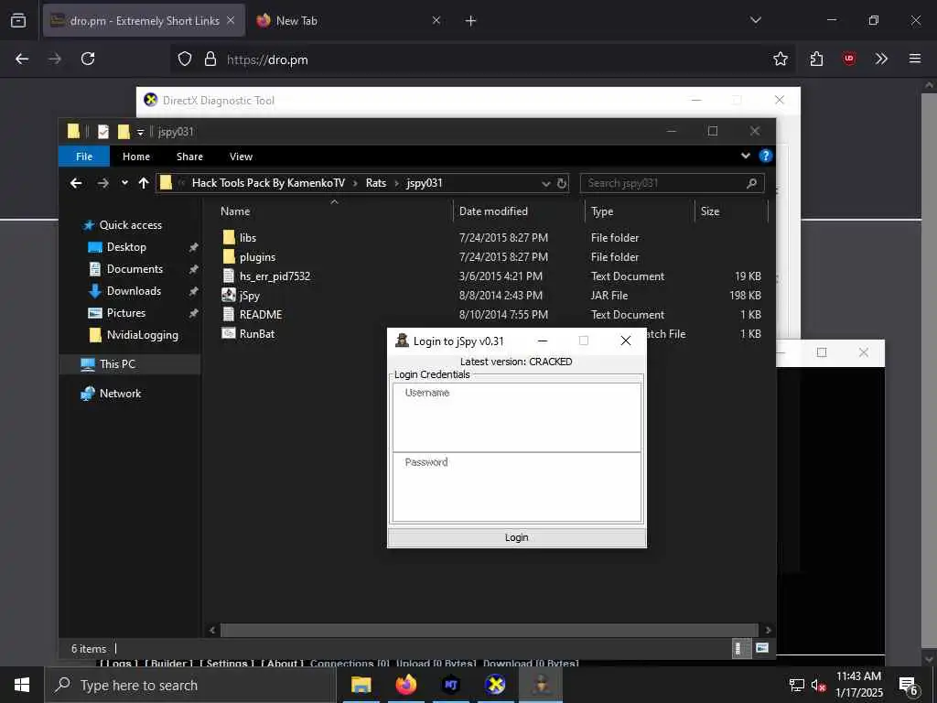This screenshot has height=703, width=937.
Task: Open recent locations dropdown in Explorer
Action: click(124, 183)
